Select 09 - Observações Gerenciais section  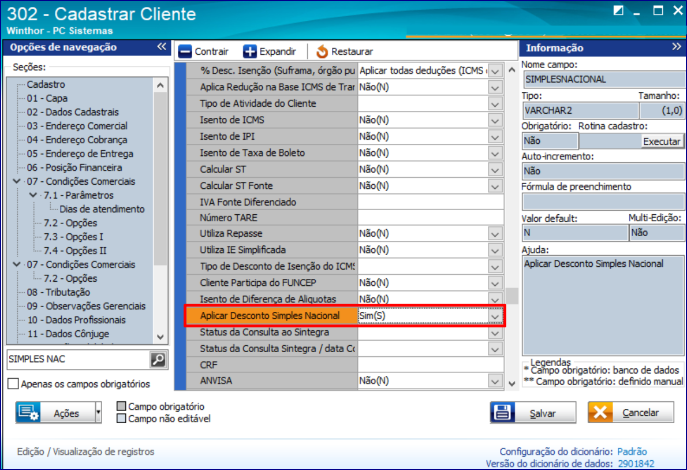tap(86, 306)
